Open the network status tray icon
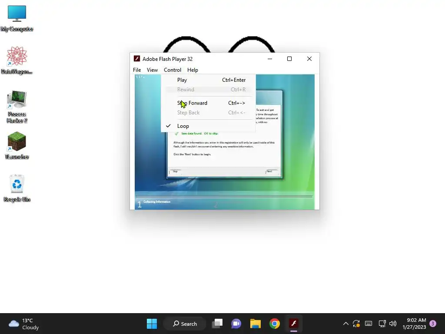445x334 pixels. click(x=382, y=324)
